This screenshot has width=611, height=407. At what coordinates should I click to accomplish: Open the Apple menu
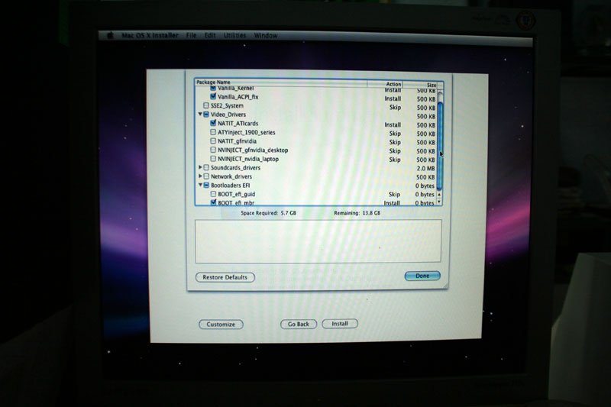[110, 35]
